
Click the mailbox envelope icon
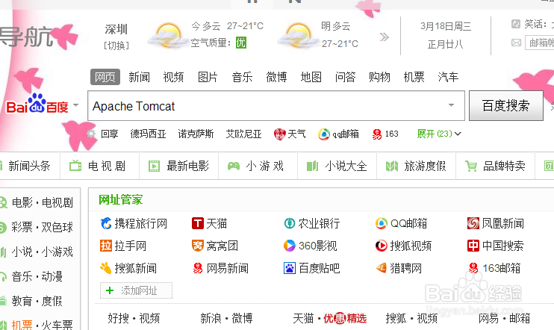[x=516, y=43]
